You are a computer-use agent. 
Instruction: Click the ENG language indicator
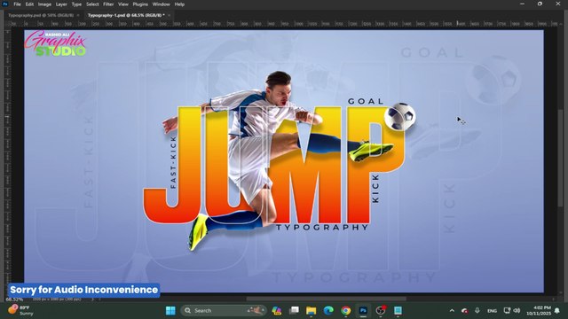tap(492, 311)
